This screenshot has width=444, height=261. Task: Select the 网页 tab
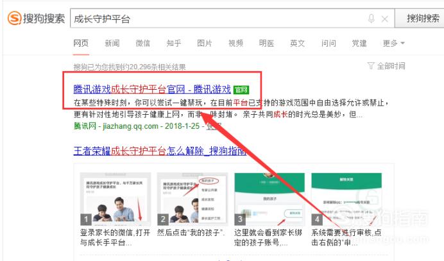(81, 43)
